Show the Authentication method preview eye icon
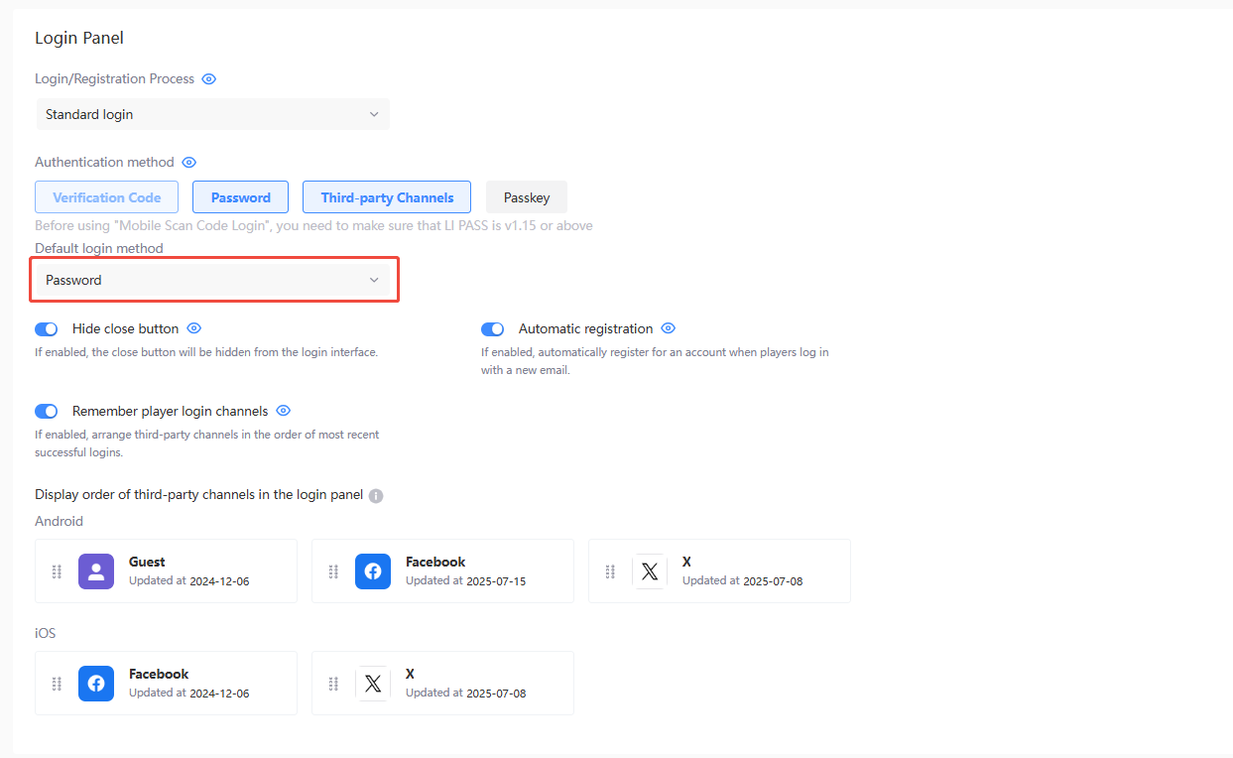Screen dimensions: 1233x758 (x=188, y=162)
